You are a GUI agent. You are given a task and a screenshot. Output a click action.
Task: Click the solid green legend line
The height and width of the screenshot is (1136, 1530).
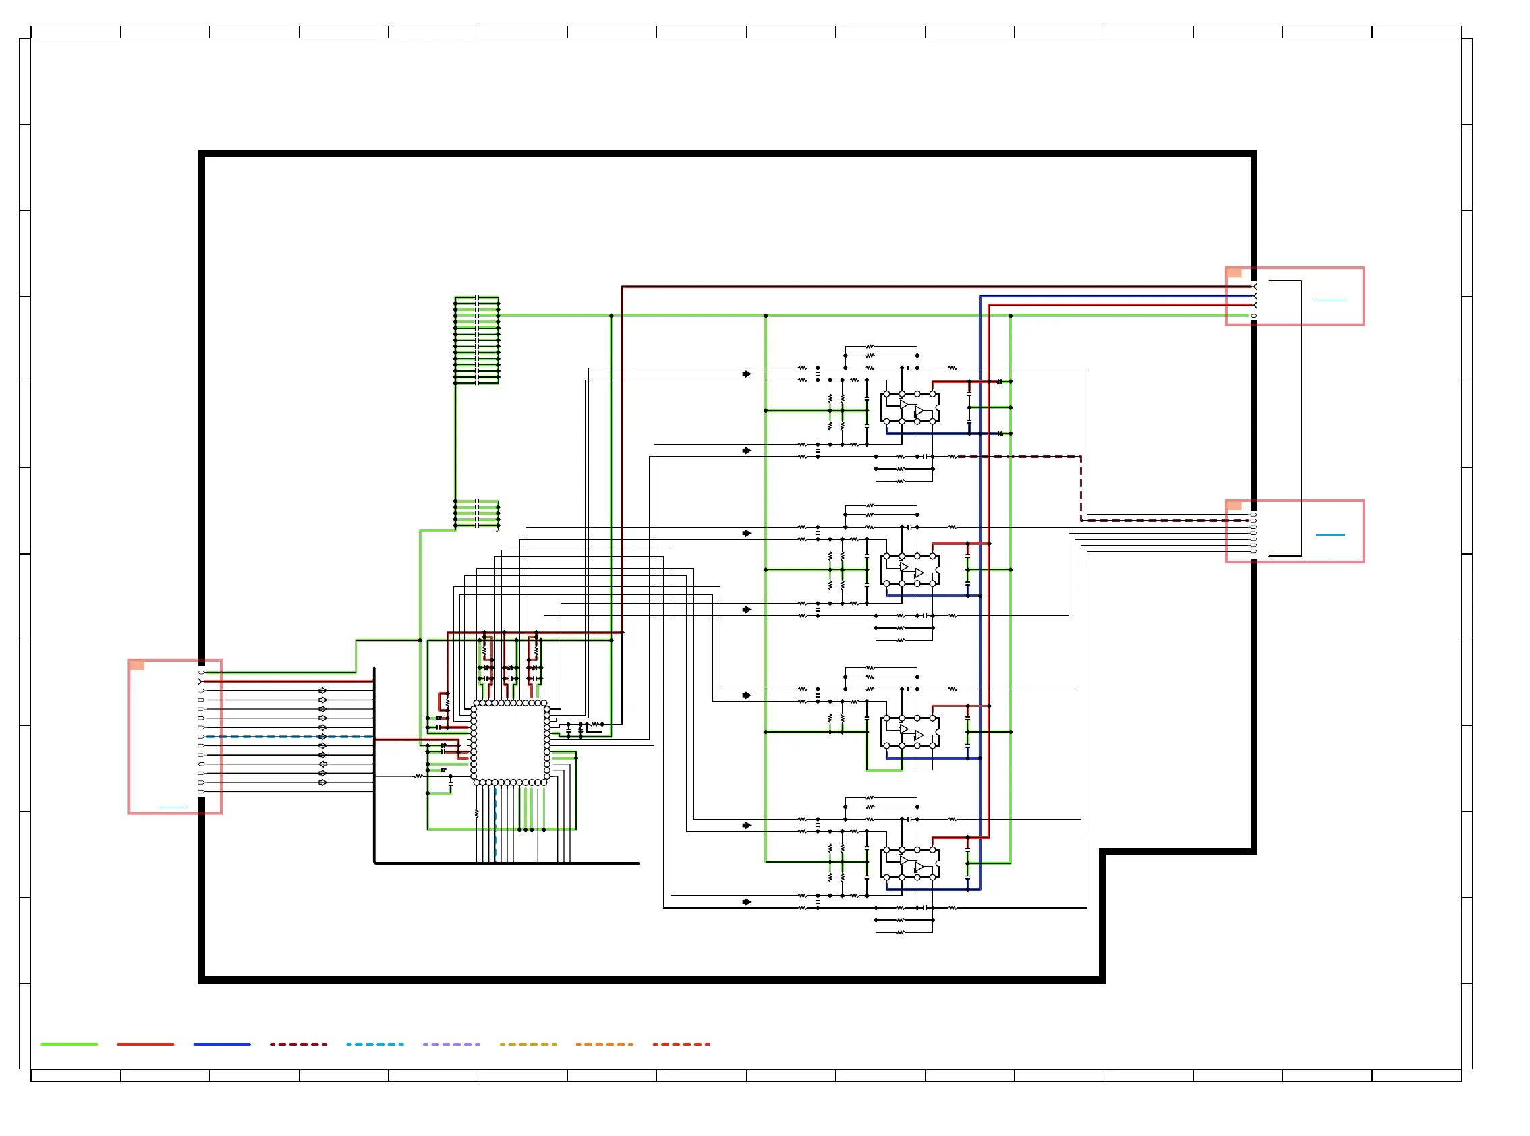69,1044
